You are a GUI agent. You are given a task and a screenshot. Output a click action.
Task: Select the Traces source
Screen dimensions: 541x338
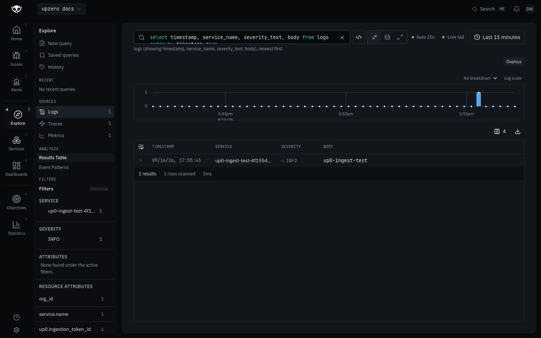[x=75, y=124]
